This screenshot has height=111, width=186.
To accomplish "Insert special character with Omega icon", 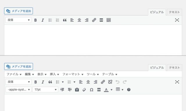I will pyautogui.click(x=92, y=90).
